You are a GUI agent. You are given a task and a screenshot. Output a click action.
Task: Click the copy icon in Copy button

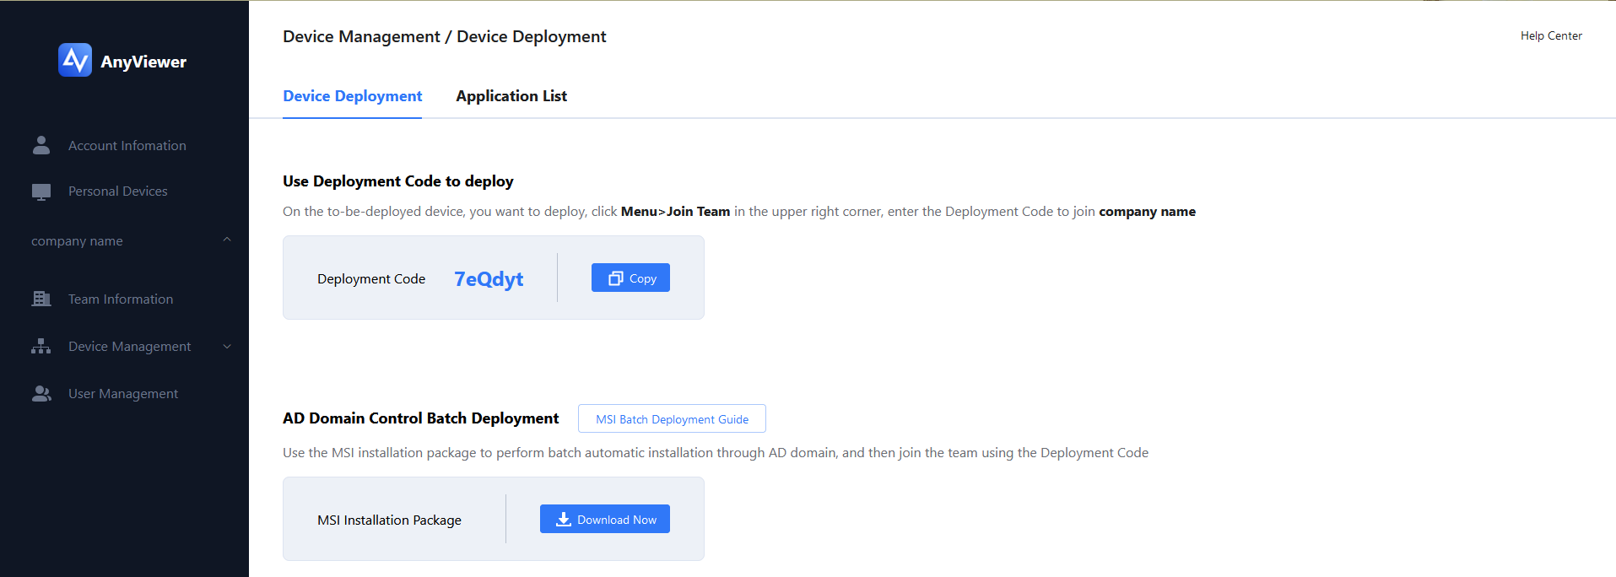point(616,278)
